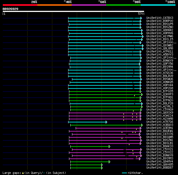Select the UniRef100_A7P611 label
This screenshot has height=175, width=178.
point(160,52)
